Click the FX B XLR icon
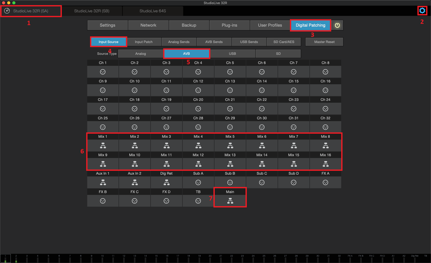This screenshot has width=431, height=263. click(x=103, y=201)
